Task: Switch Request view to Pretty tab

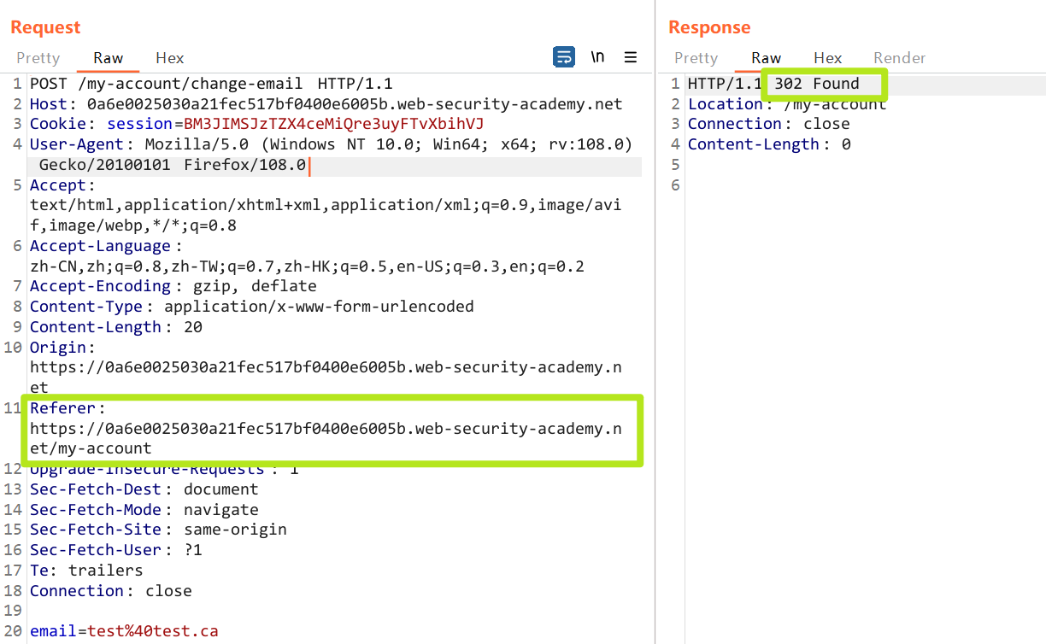Action: point(38,58)
